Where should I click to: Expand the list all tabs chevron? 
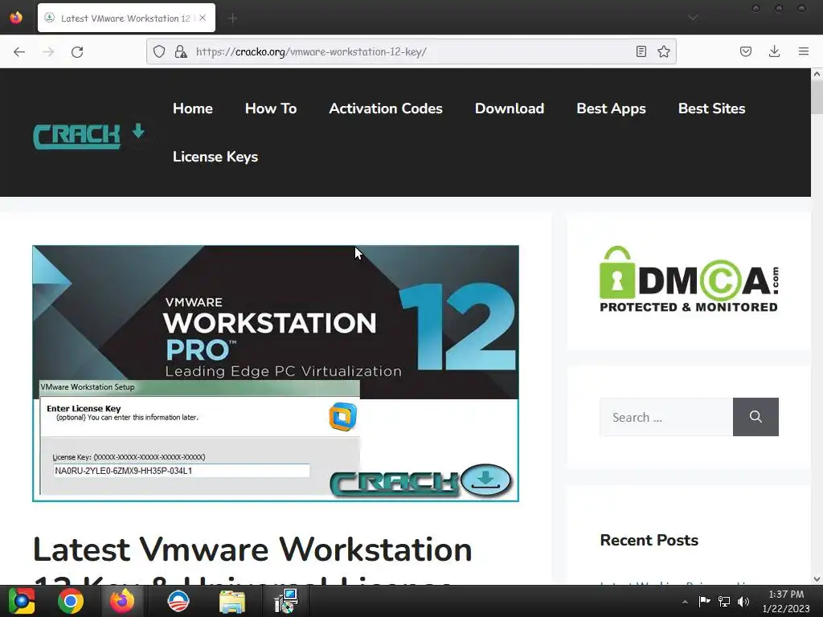tap(693, 18)
